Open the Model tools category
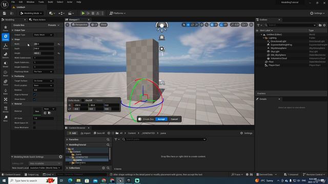328x184 pixels. point(6,64)
